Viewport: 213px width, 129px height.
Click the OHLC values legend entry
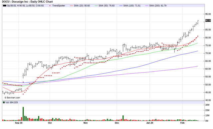tap(25, 6)
